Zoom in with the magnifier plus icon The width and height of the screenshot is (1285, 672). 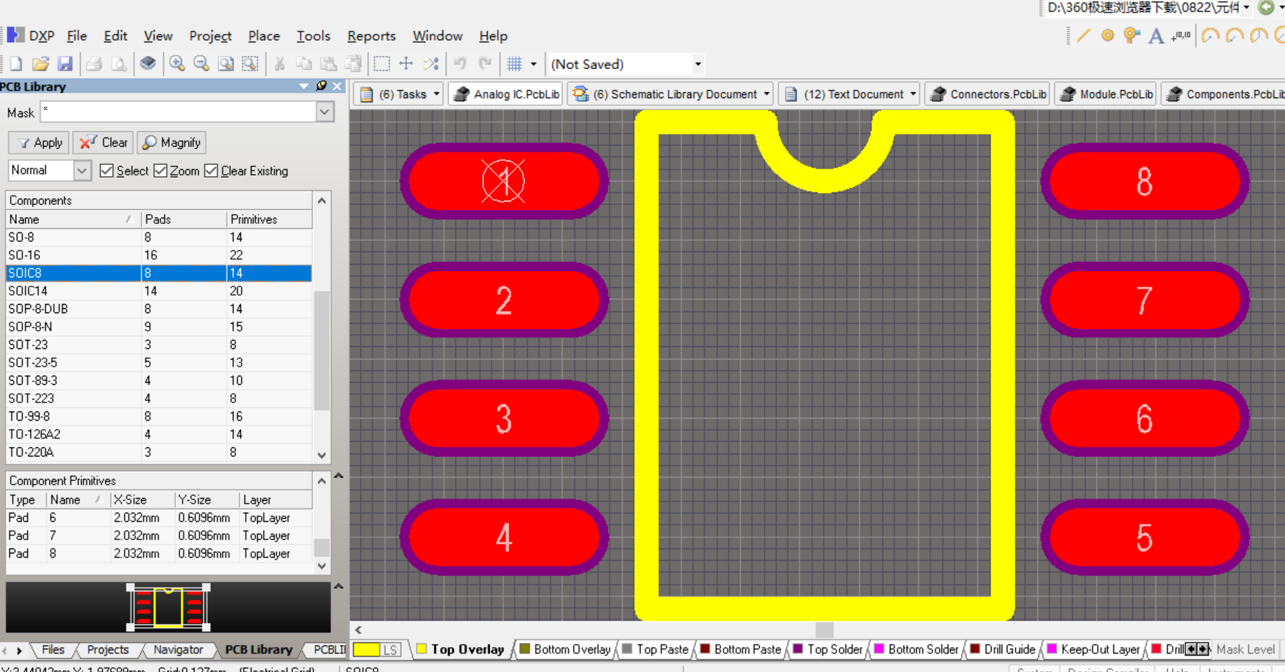(177, 64)
